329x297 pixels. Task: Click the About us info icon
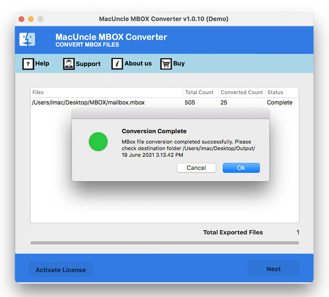tap(117, 64)
